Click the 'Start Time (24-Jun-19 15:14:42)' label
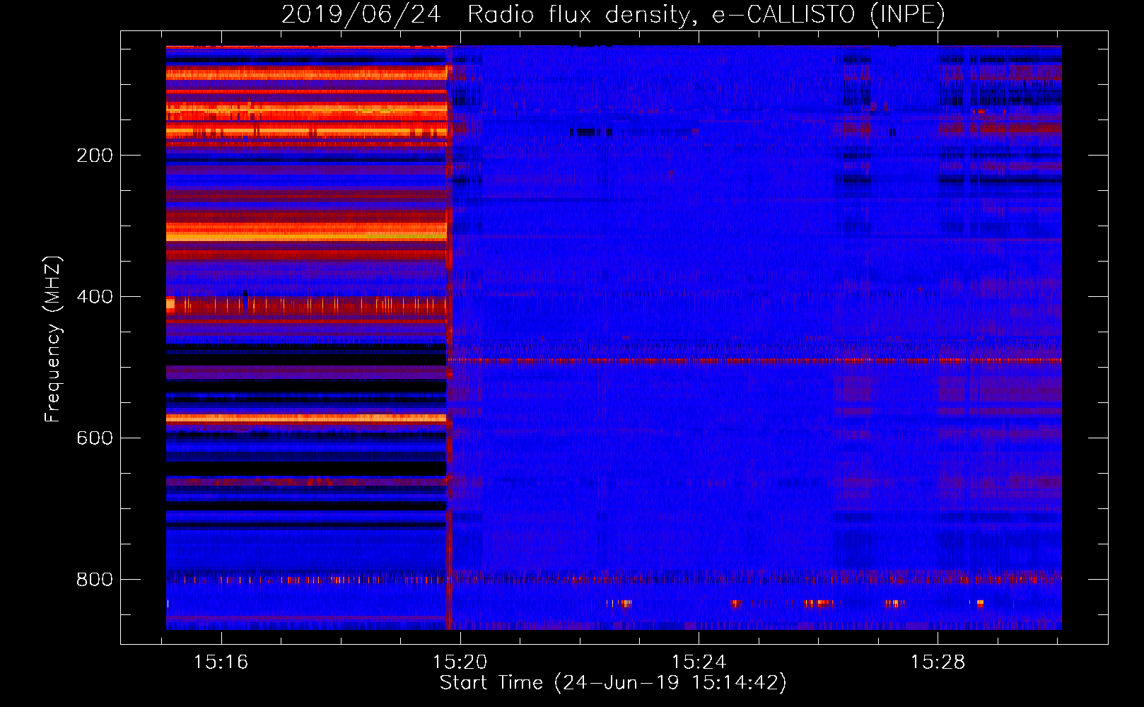Image resolution: width=1144 pixels, height=707 pixels. coord(613,682)
